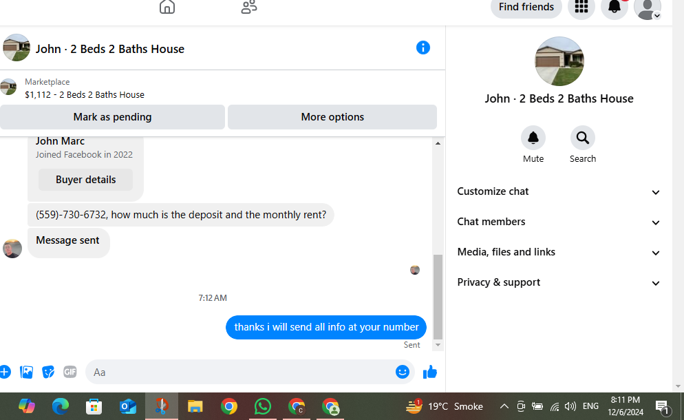Go to the Facebook Home tab
Viewport: 684px width, 420px height.
(x=167, y=7)
